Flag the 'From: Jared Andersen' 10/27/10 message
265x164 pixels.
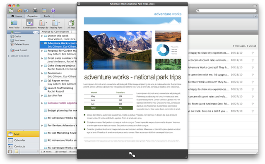coord(253,104)
